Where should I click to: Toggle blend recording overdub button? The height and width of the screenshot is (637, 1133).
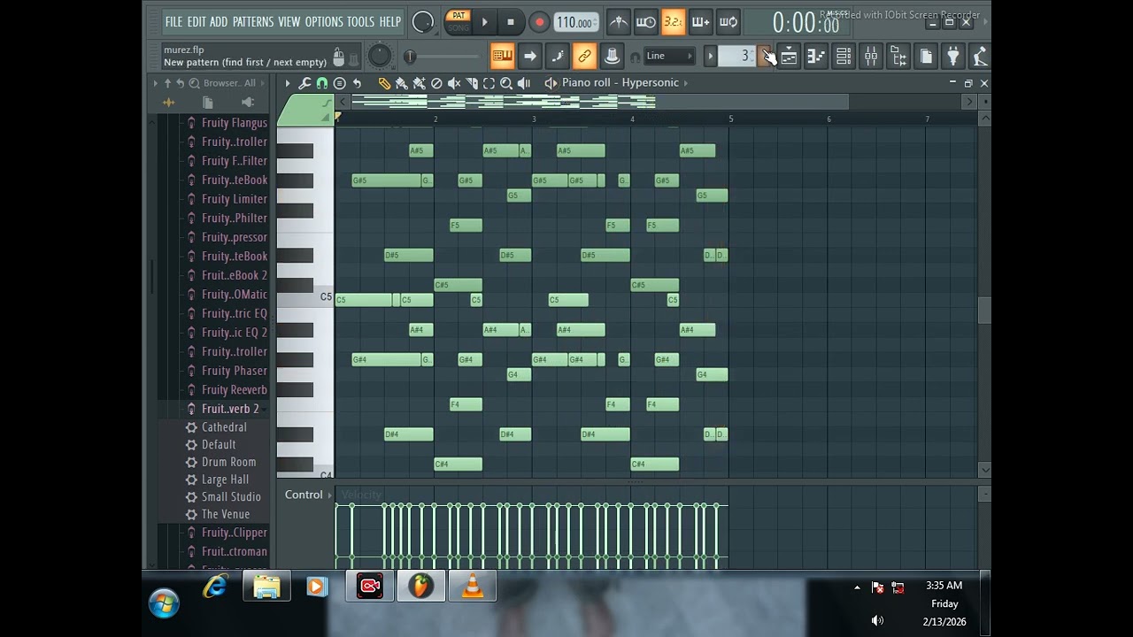701,22
